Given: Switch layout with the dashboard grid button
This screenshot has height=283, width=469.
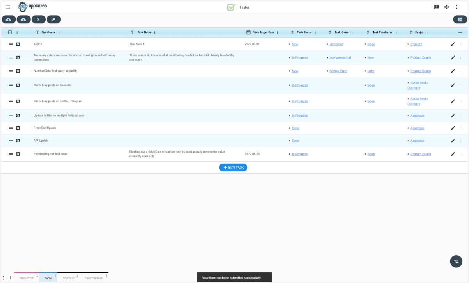Looking at the screenshot, I should [x=460, y=20].
